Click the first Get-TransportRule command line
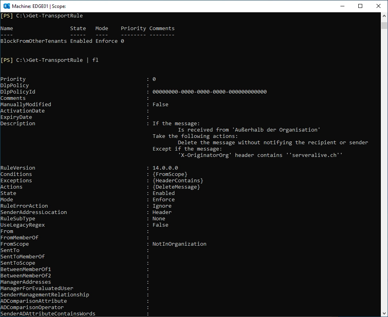The height and width of the screenshot is (317, 388). coord(42,15)
